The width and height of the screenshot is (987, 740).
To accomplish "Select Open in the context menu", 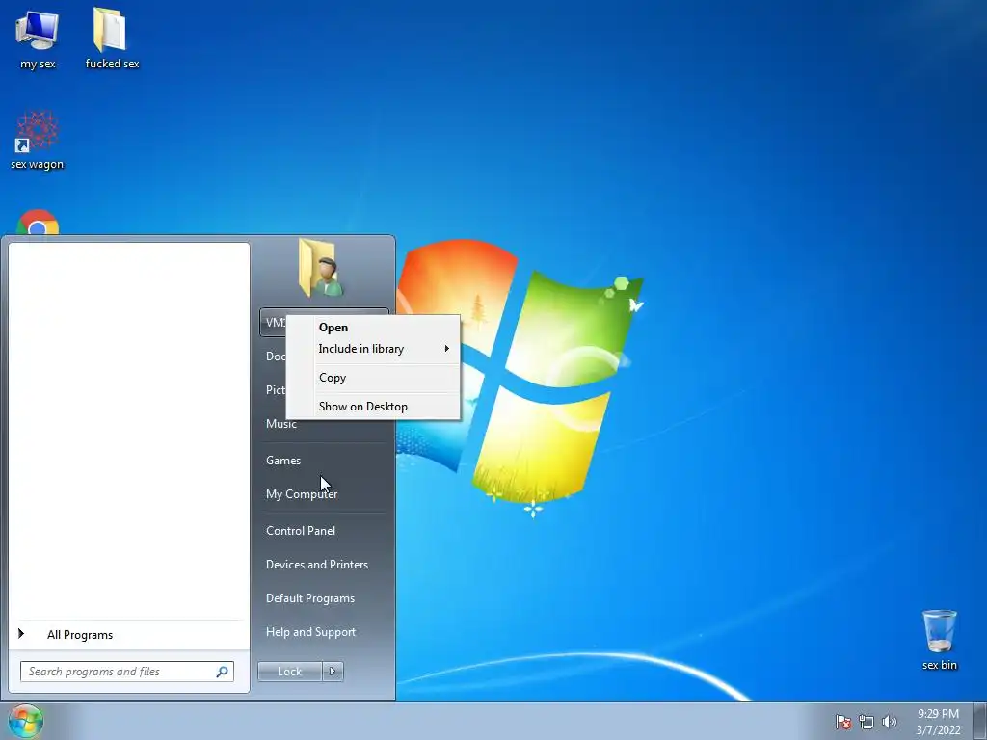I will pos(373,328).
